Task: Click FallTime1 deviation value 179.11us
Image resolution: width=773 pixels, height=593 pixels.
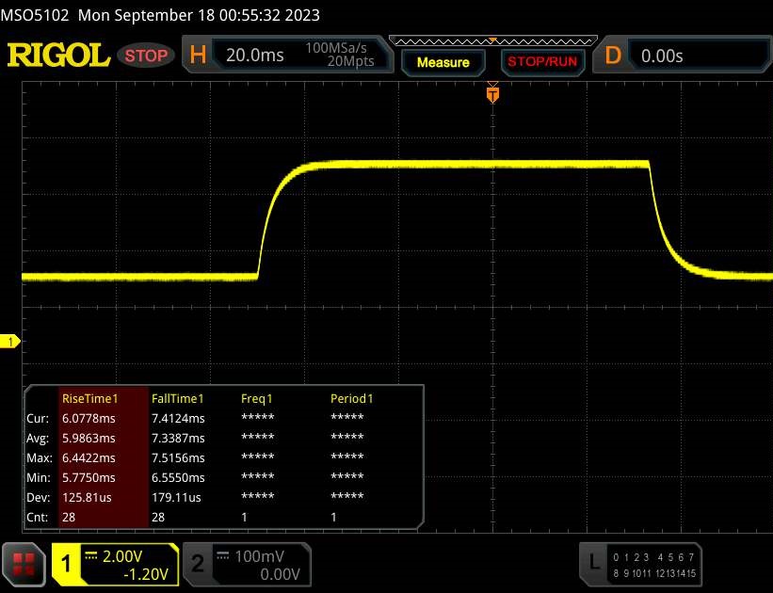Action: coord(176,497)
